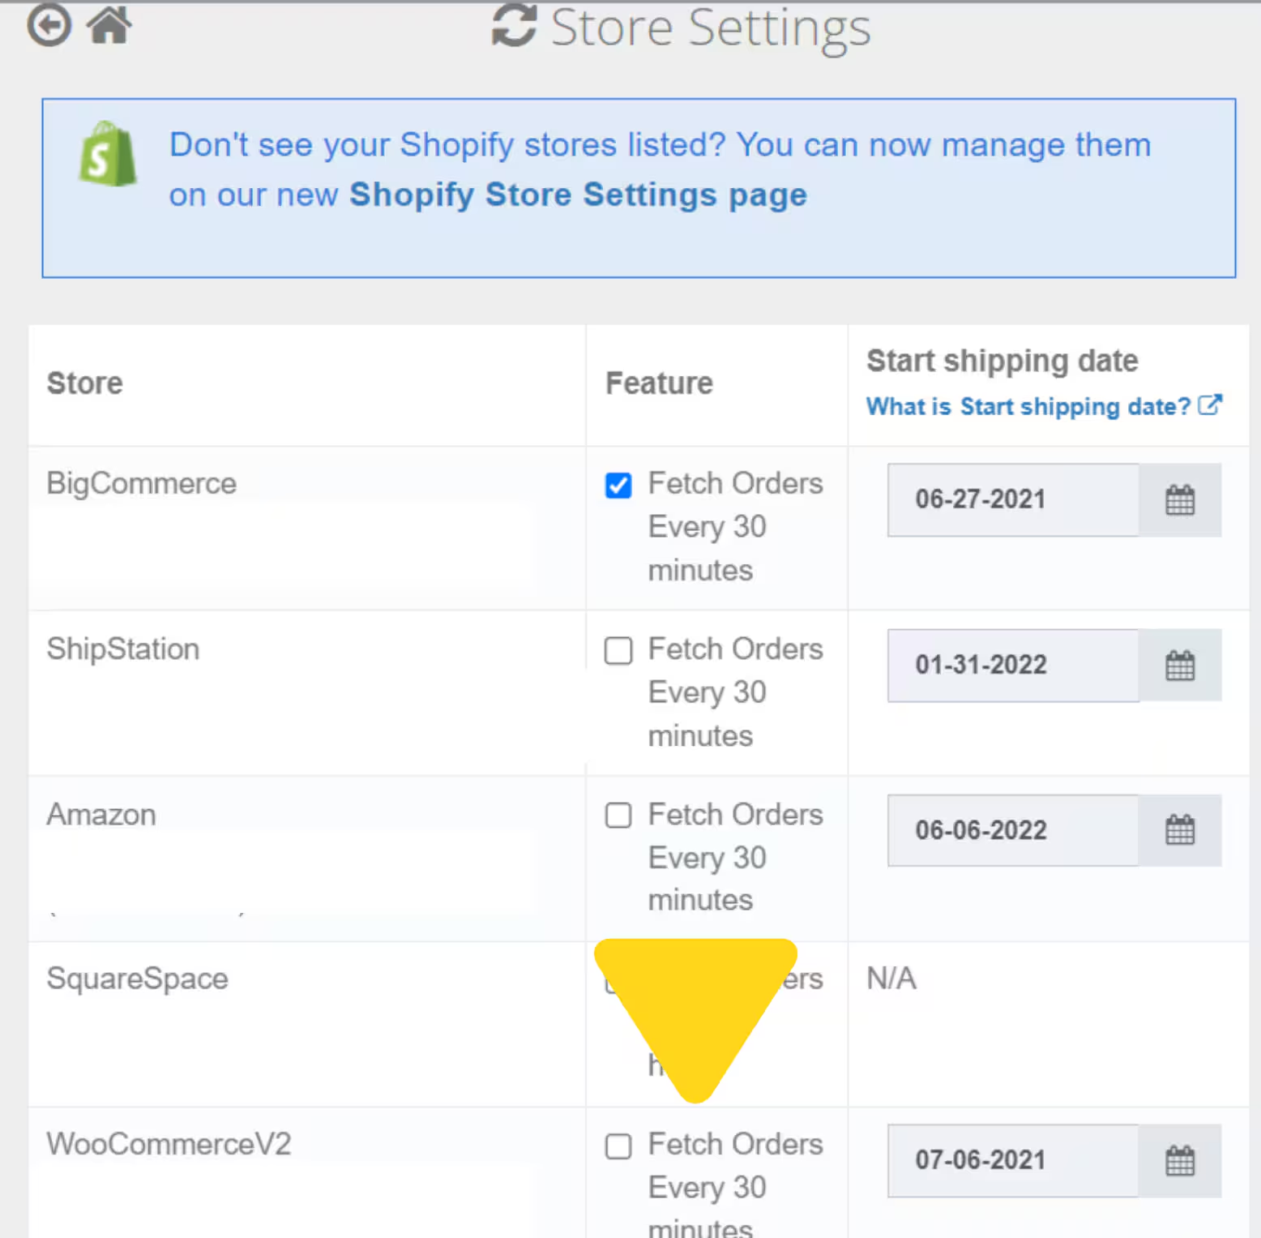
Task: Open the calendar icon for ShipStation shipping date
Action: [1180, 666]
